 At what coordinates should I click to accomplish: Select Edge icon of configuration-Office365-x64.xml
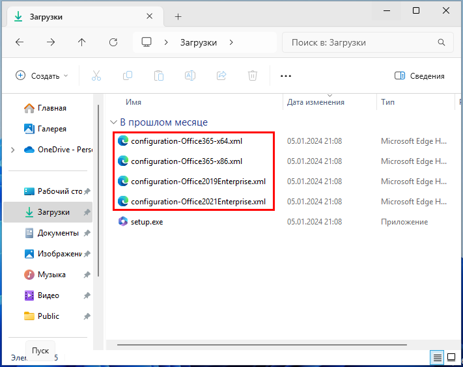click(123, 141)
